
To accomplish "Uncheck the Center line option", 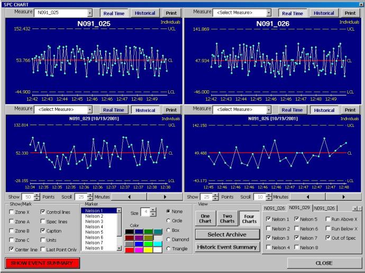I will (x=12, y=249).
